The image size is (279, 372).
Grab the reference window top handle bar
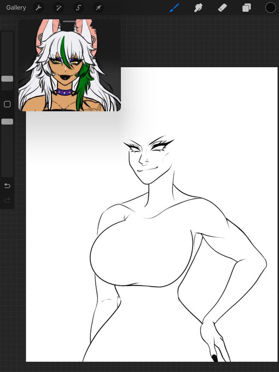click(70, 21)
